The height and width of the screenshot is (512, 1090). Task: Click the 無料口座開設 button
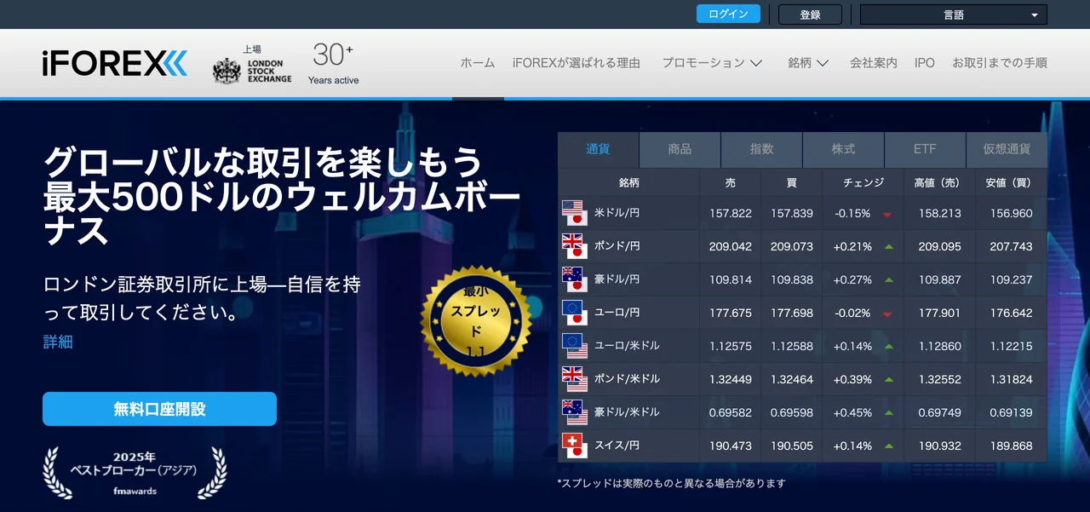click(x=159, y=409)
